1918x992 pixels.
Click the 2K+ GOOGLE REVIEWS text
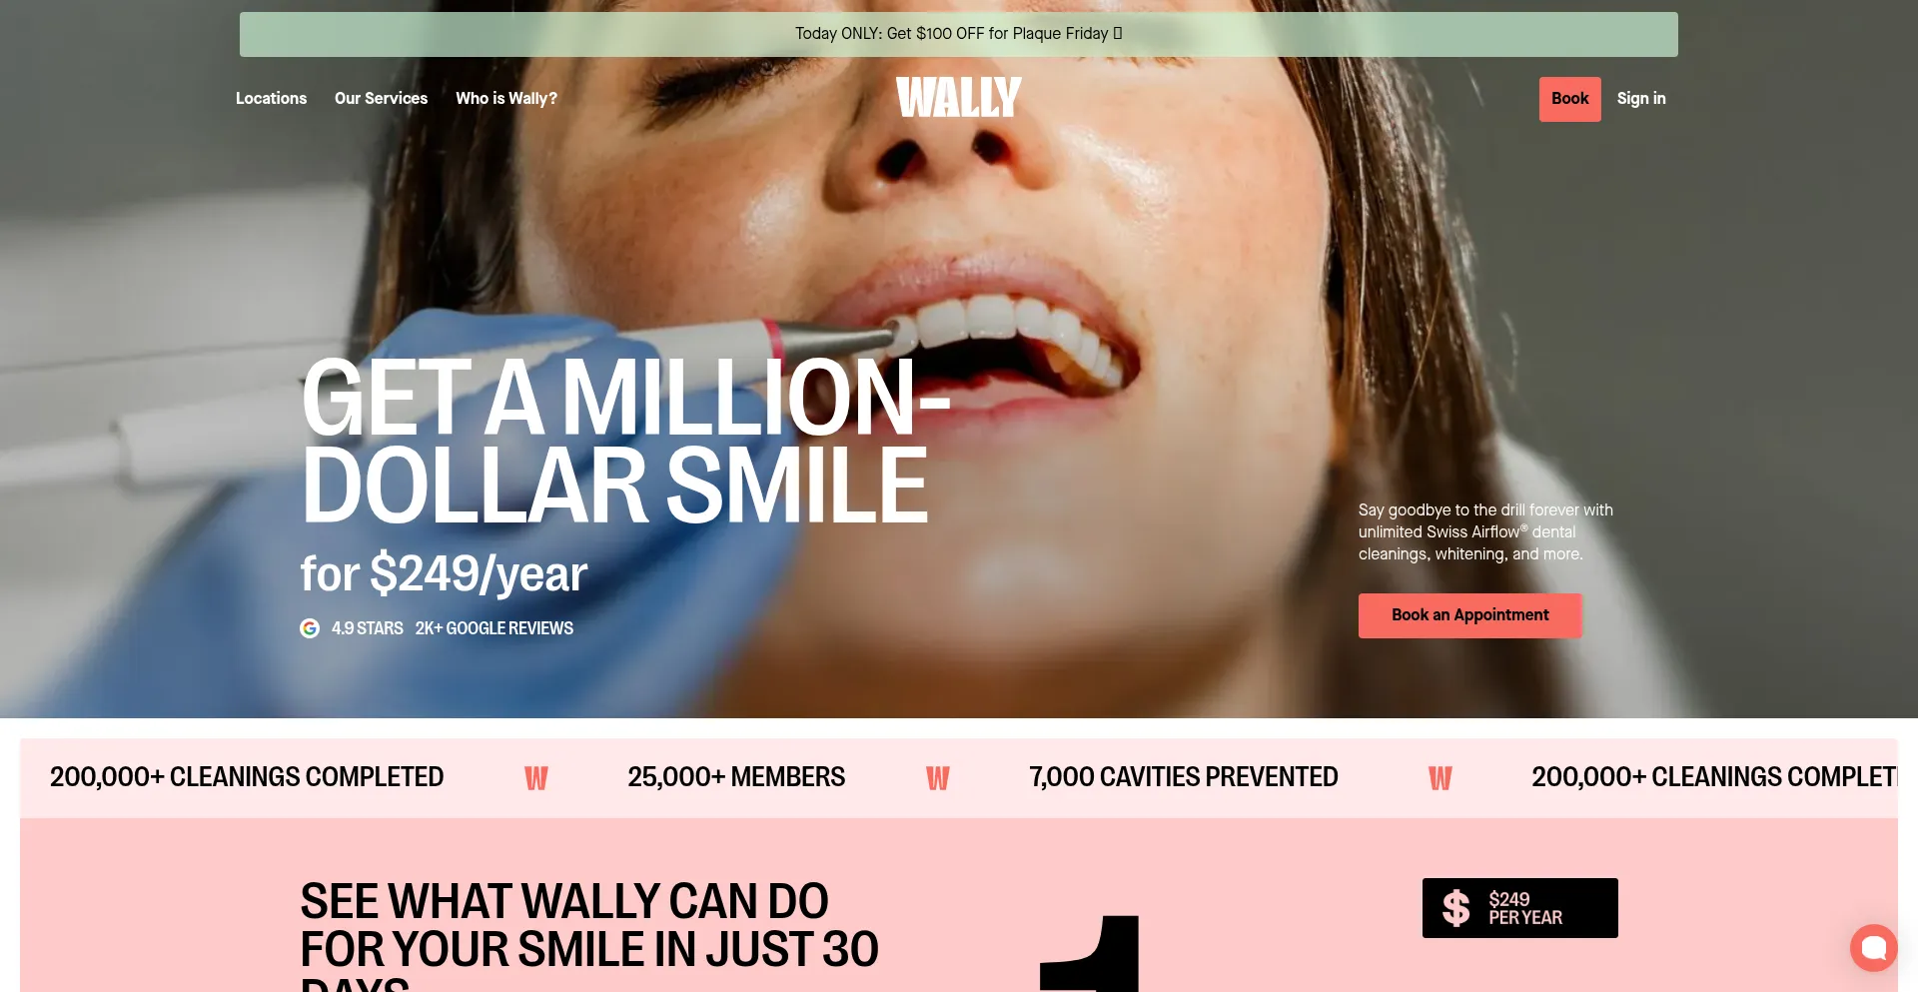(494, 628)
